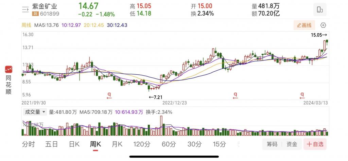The height and width of the screenshot is (161, 348).
Task: Tap the 资金 button
Action: tap(292, 144)
